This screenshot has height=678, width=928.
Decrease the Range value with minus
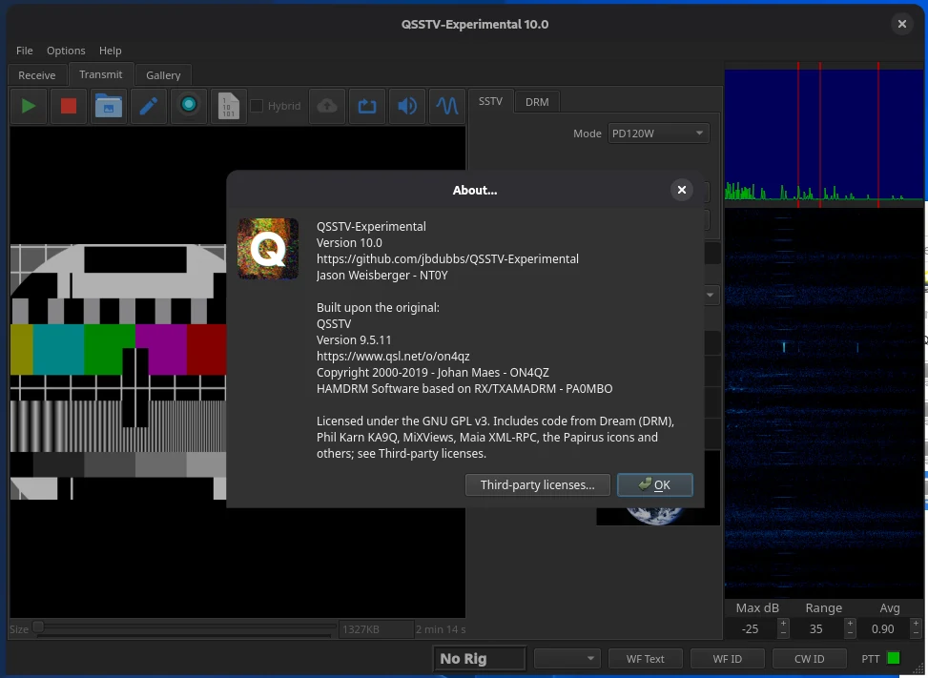[850, 633]
